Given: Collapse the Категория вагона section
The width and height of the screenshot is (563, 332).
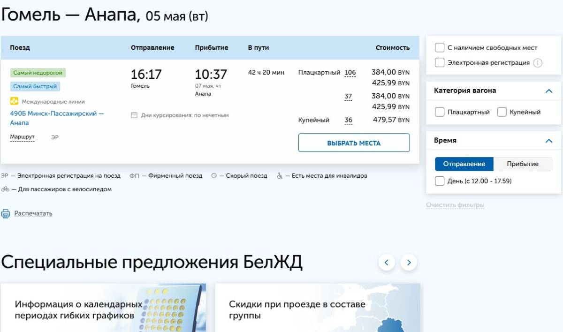Looking at the screenshot, I should coord(549,90).
